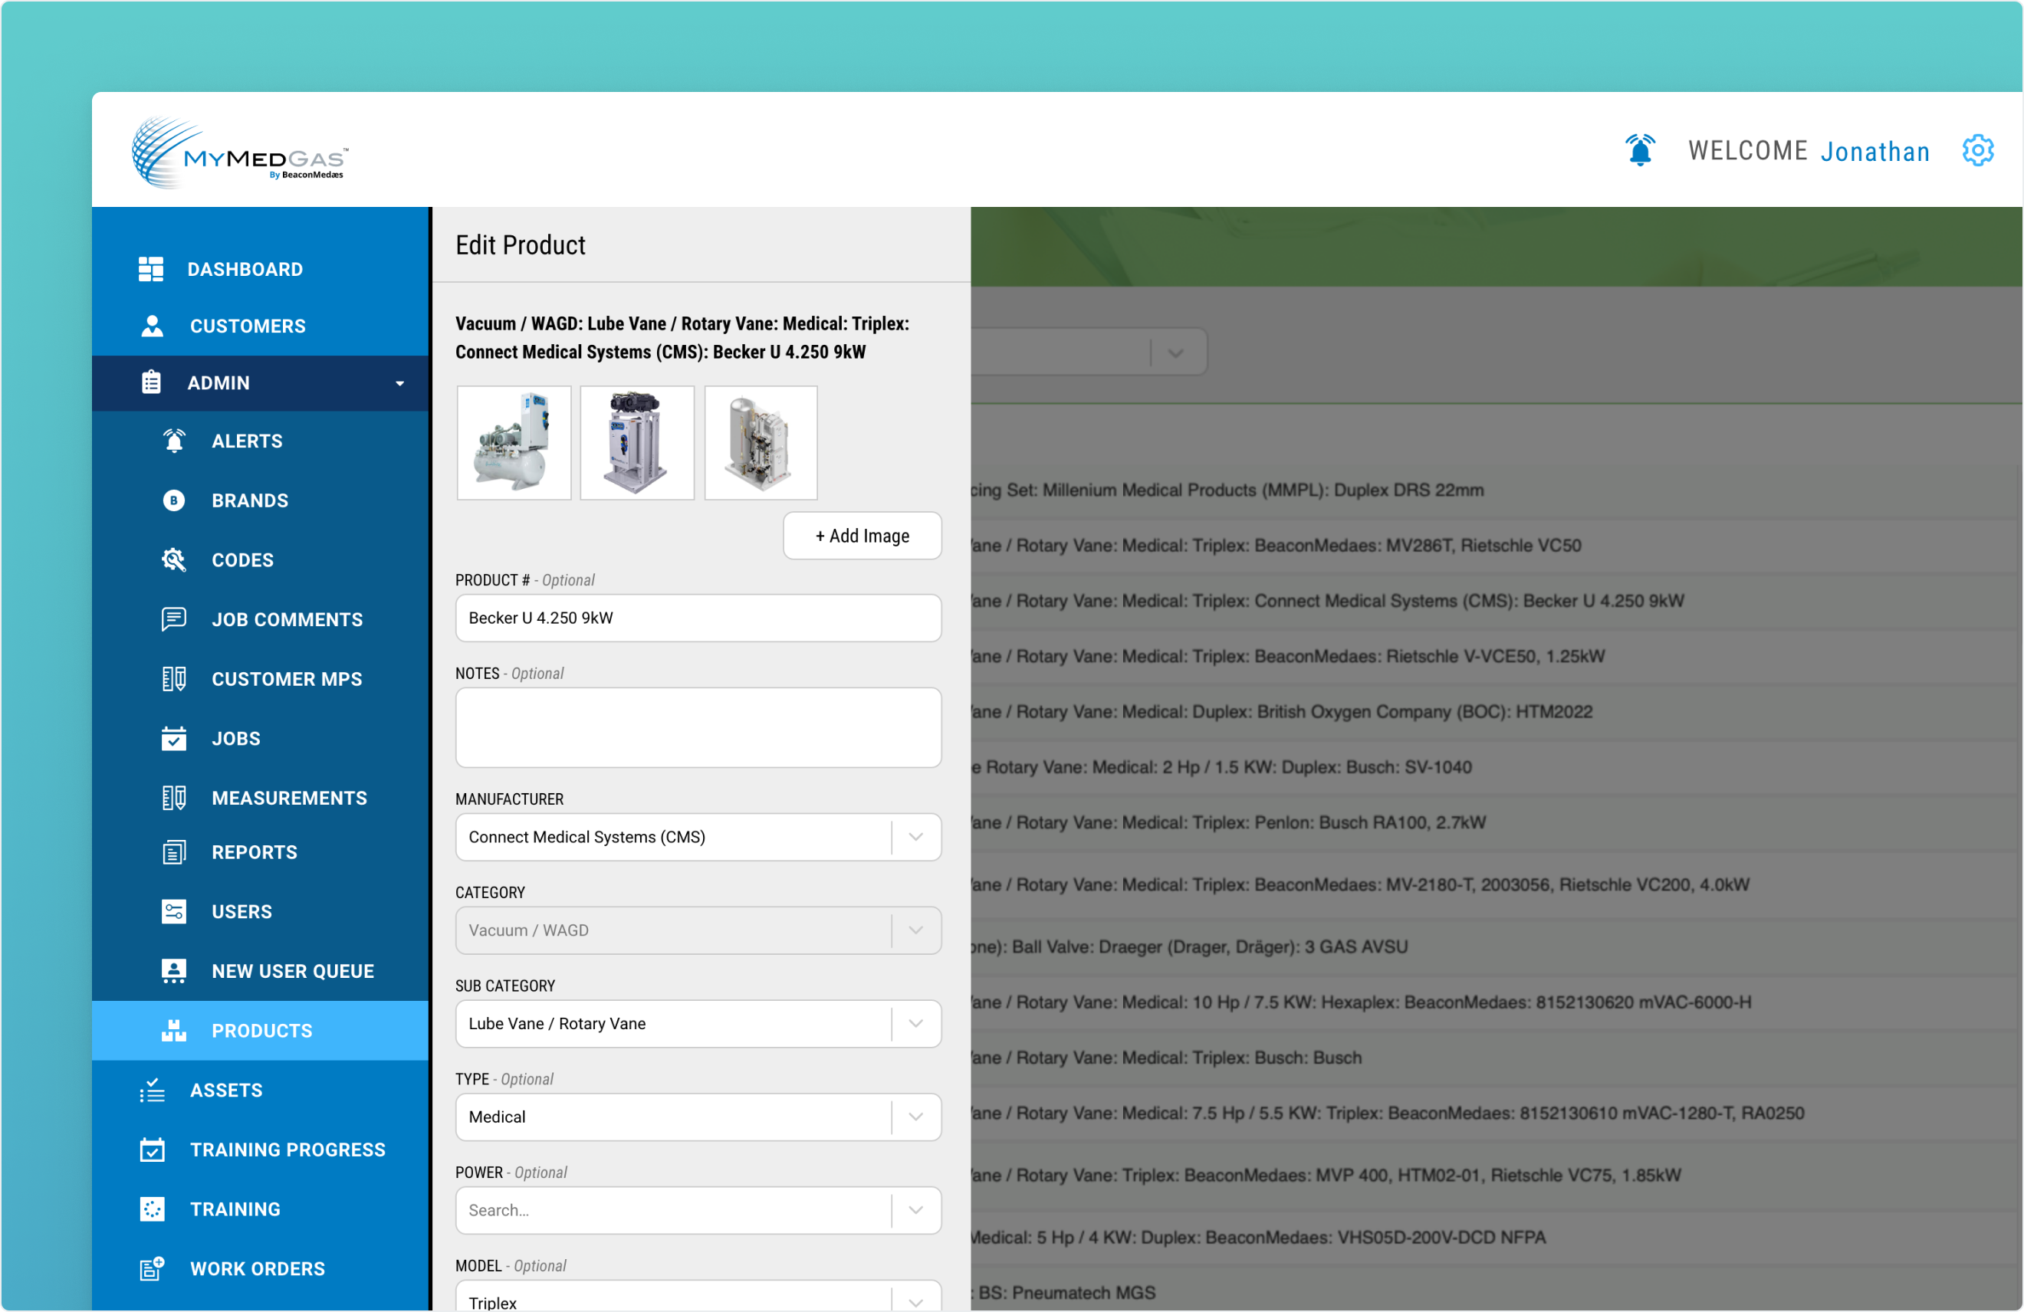
Task: Click the Customer MPS icon
Action: click(174, 680)
